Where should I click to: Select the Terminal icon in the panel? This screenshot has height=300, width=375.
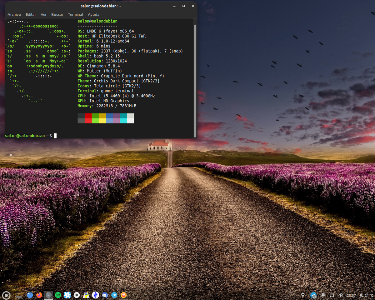(48, 295)
